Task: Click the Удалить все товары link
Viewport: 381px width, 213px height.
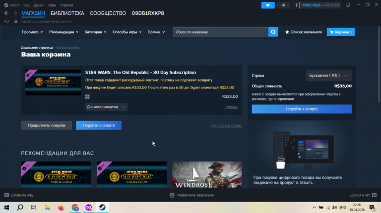Action: [x=226, y=126]
